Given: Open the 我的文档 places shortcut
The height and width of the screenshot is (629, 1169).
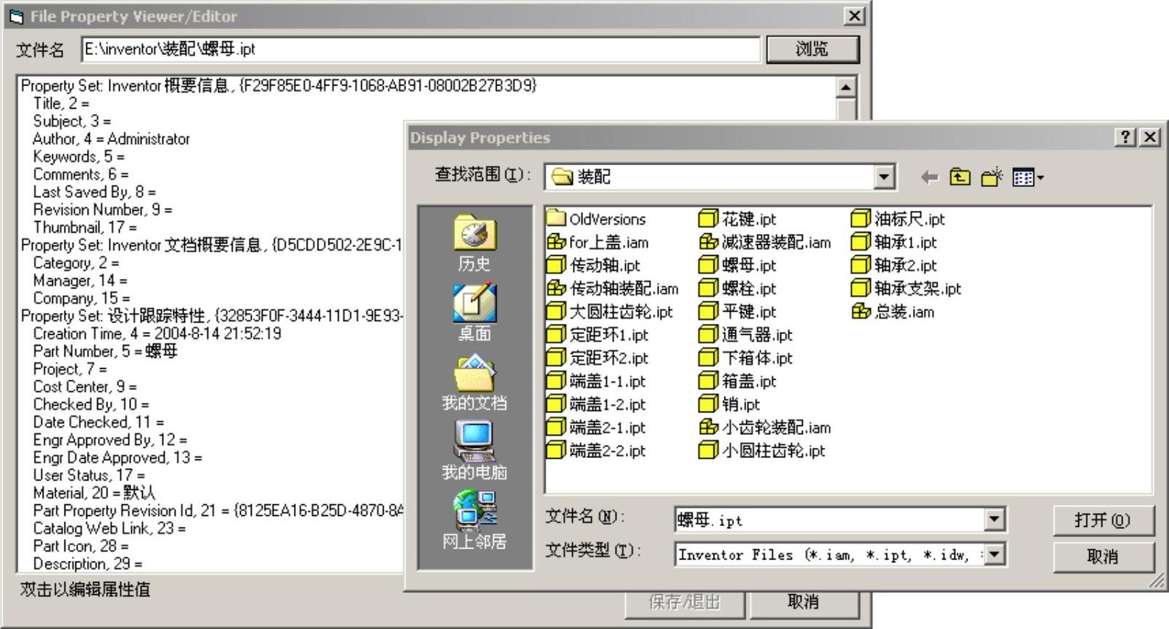Looking at the screenshot, I should (474, 382).
